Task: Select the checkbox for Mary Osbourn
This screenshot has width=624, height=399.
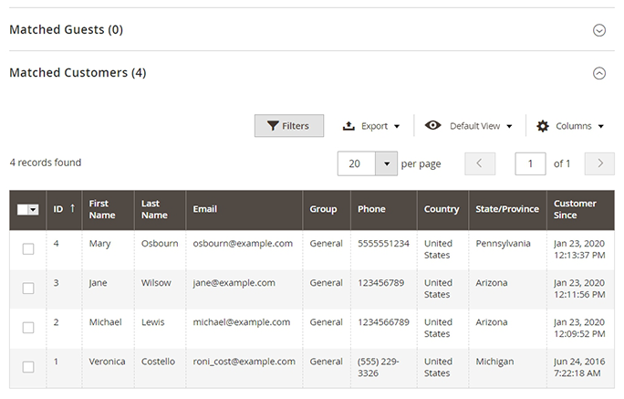Action: tap(28, 249)
